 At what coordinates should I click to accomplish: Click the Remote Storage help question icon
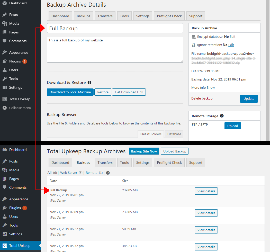click(222, 116)
